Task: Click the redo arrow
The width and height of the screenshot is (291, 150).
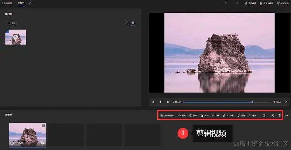Action: 237,3
